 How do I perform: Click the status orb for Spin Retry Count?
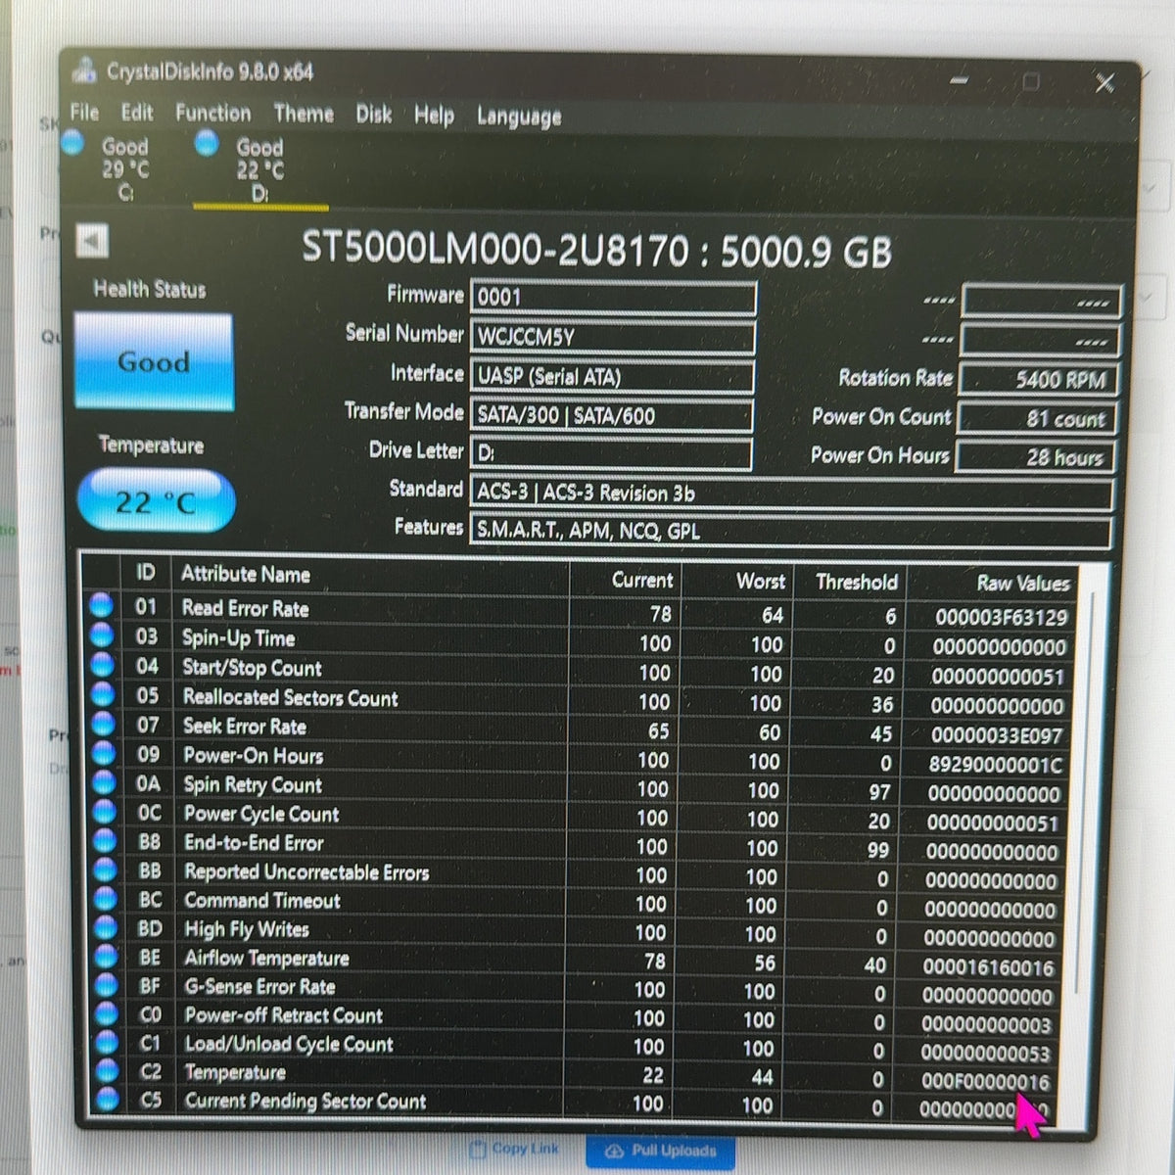104,782
